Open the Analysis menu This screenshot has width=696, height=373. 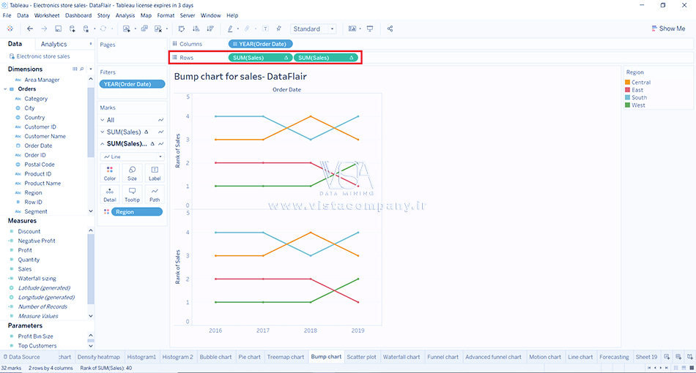coord(125,15)
